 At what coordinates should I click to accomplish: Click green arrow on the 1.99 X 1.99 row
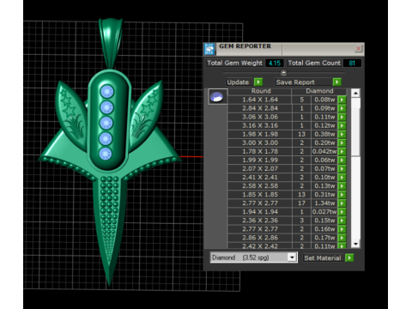point(342,160)
